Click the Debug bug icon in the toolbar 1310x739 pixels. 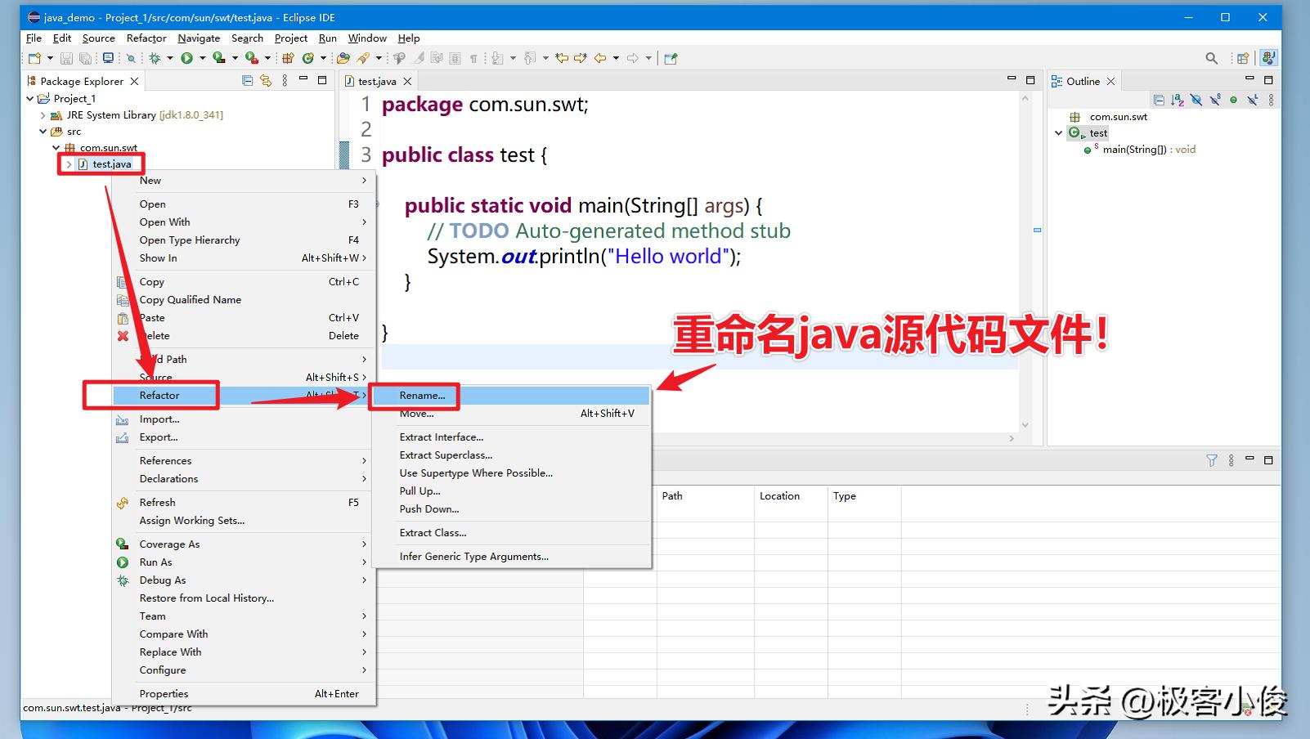point(154,58)
